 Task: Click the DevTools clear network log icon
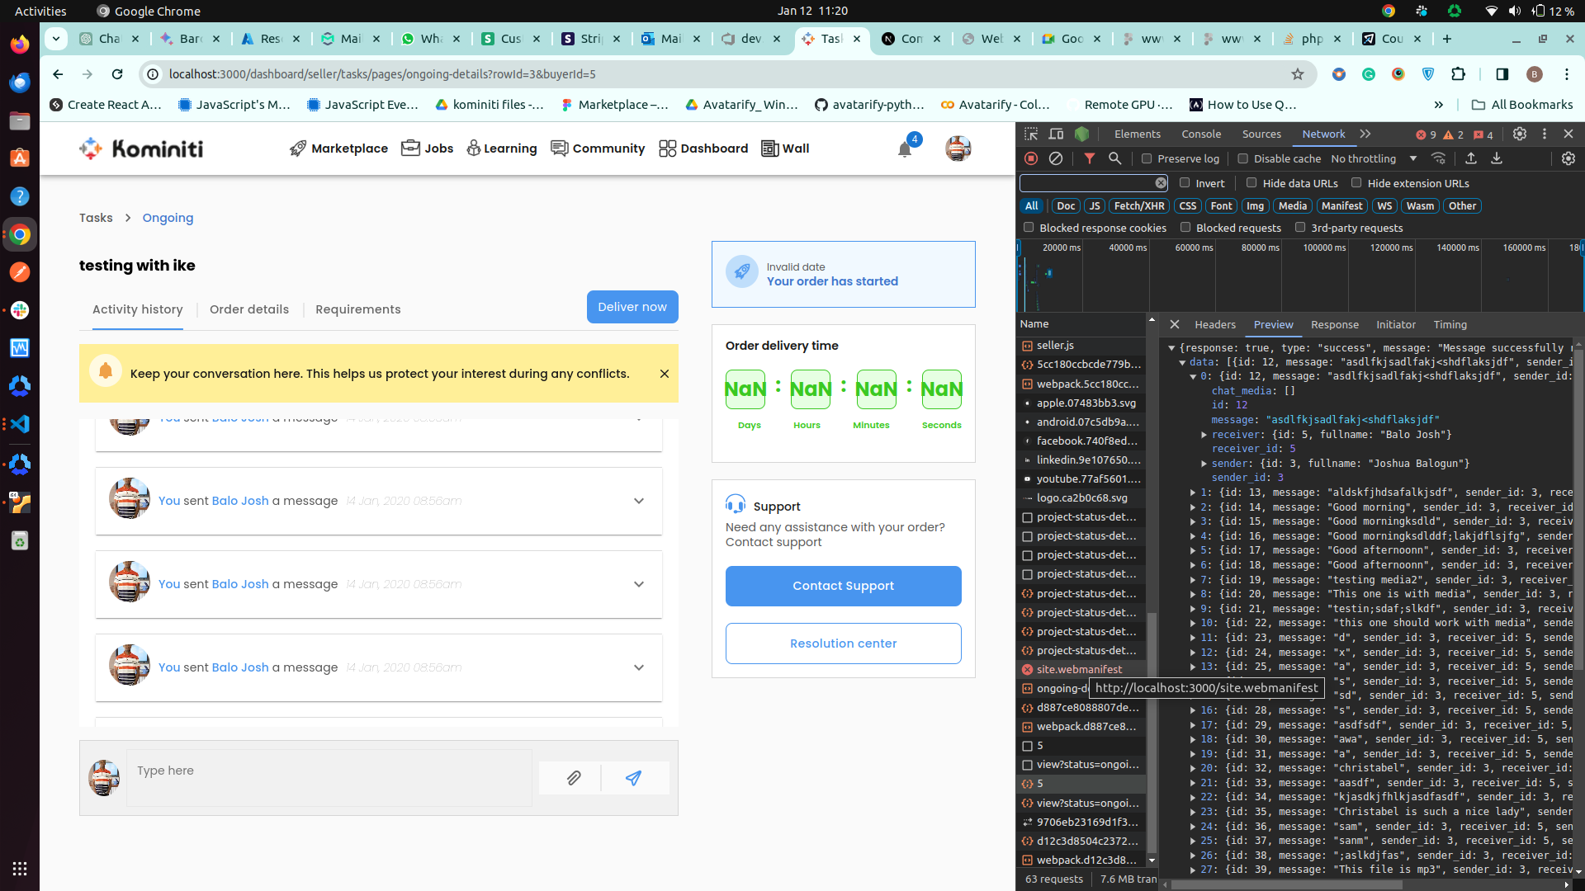click(x=1056, y=158)
